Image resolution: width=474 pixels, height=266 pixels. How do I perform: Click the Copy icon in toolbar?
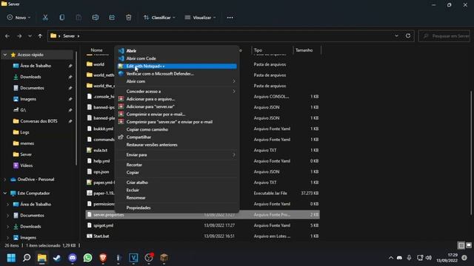(61, 18)
